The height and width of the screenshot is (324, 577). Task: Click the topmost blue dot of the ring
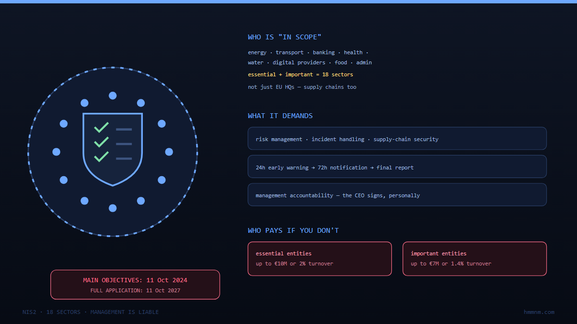(x=113, y=96)
